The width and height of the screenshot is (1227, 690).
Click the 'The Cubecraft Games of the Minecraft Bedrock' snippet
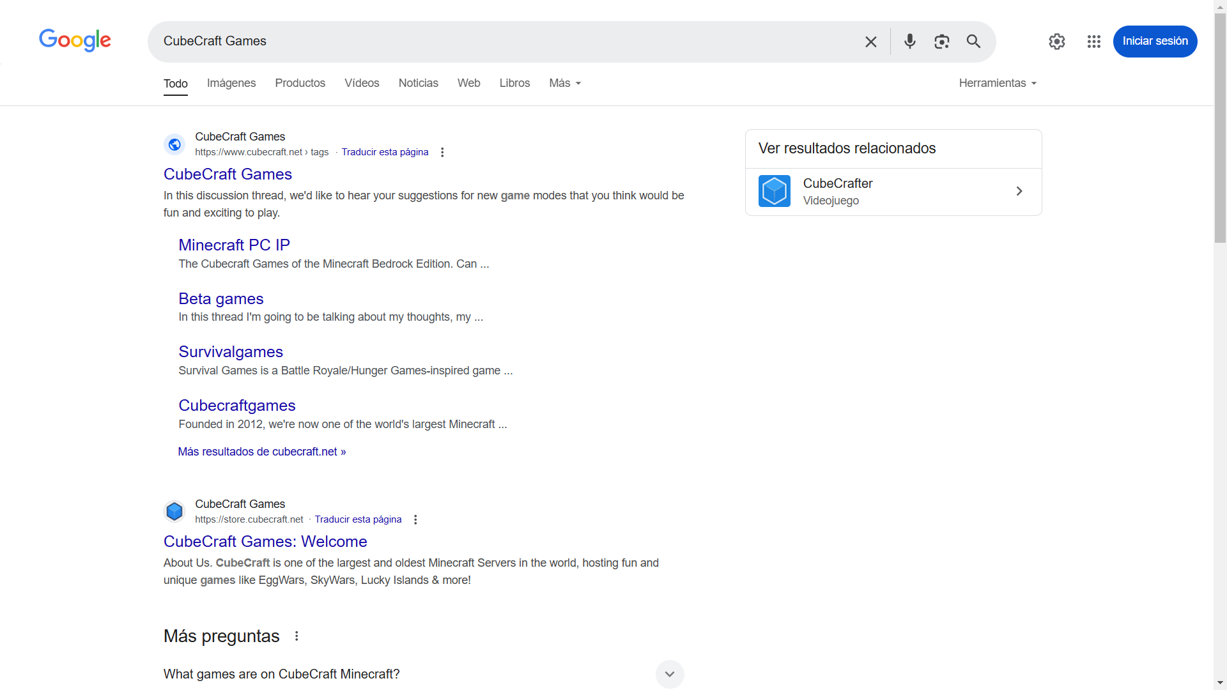click(334, 264)
